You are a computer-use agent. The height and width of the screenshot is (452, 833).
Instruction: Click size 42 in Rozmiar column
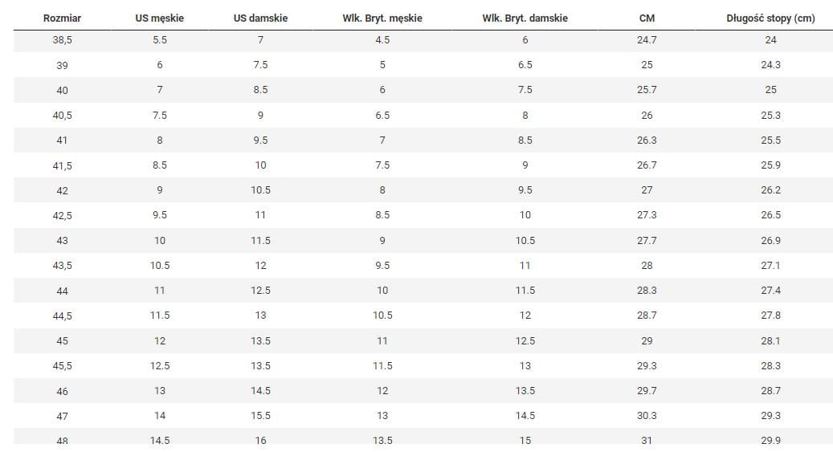pos(63,191)
